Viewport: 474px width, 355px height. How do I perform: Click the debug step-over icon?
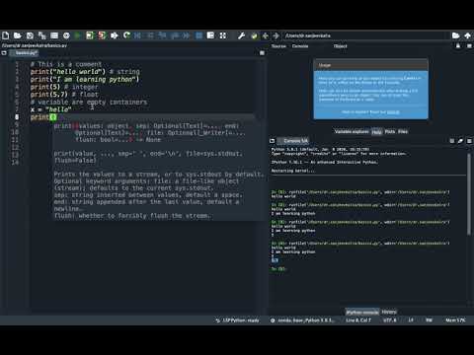(x=150, y=35)
